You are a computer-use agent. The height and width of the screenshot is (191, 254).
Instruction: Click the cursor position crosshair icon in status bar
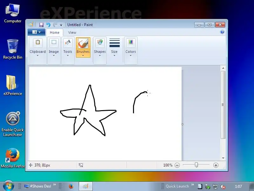30,165
